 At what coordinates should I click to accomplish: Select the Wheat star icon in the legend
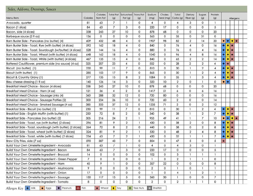click(x=97, y=188)
